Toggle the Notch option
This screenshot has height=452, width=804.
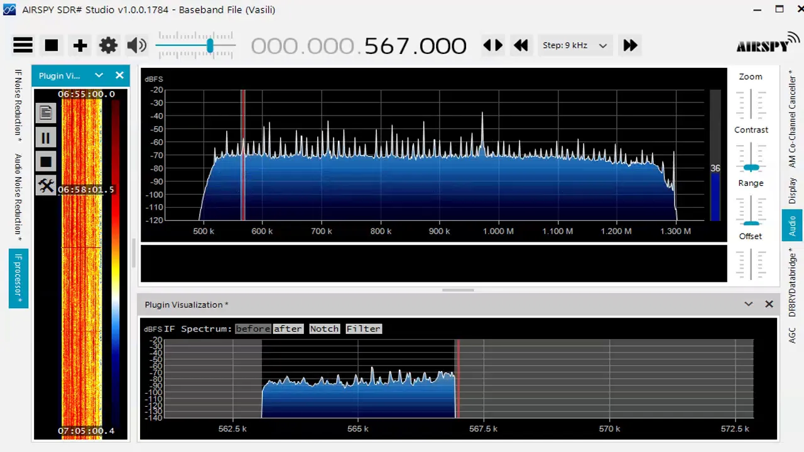pos(324,329)
